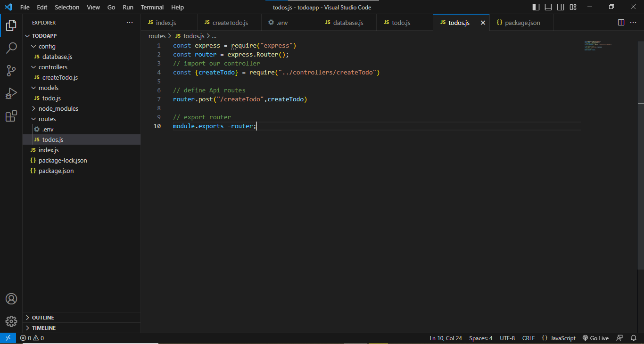Open the Run and Debug view
Screen dimensions: 644x344
pos(11,93)
